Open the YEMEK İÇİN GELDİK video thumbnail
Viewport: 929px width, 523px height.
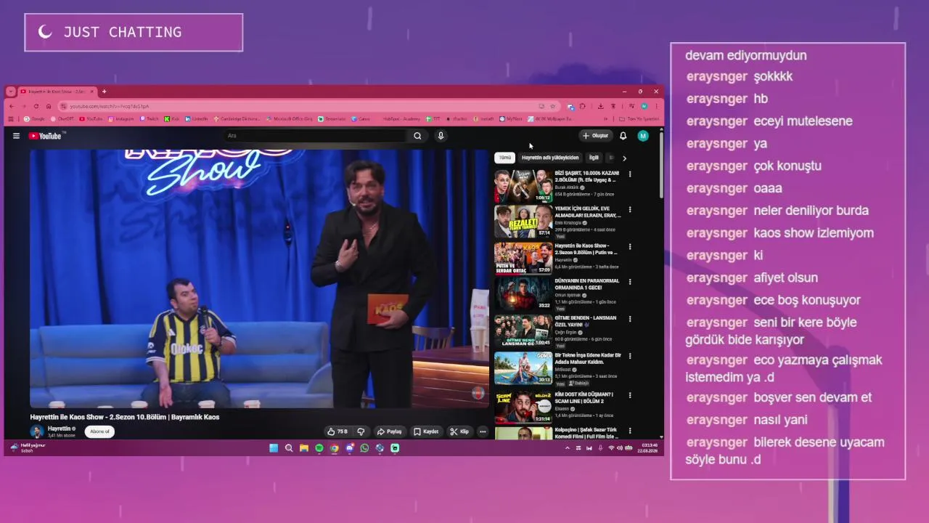[523, 222]
